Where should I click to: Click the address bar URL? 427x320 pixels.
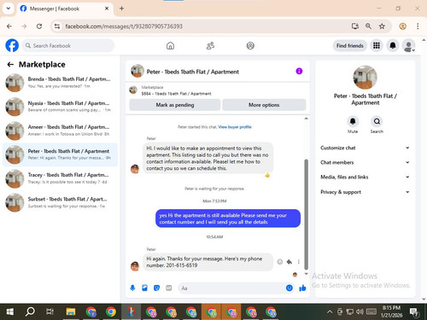(x=124, y=26)
